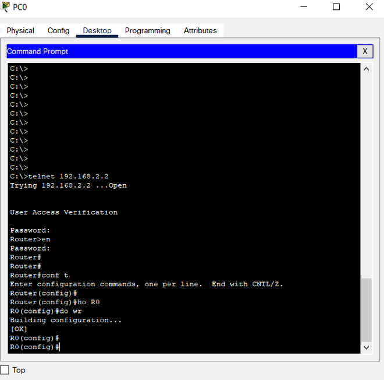Click the terminal scrollbar up arrow

[x=366, y=69]
